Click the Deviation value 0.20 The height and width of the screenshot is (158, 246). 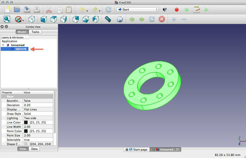[x=38, y=105]
